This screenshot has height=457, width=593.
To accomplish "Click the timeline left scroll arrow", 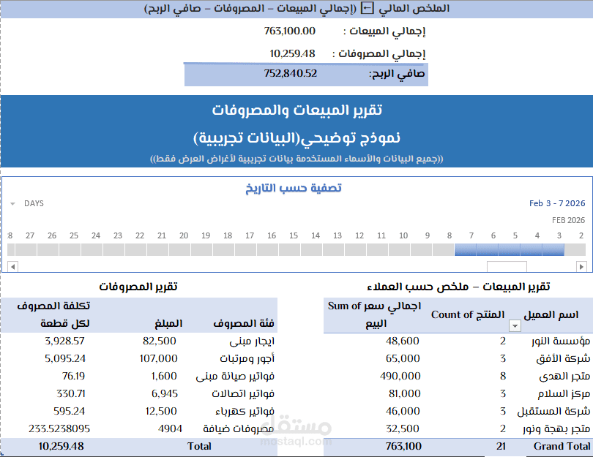I will pyautogui.click(x=12, y=267).
